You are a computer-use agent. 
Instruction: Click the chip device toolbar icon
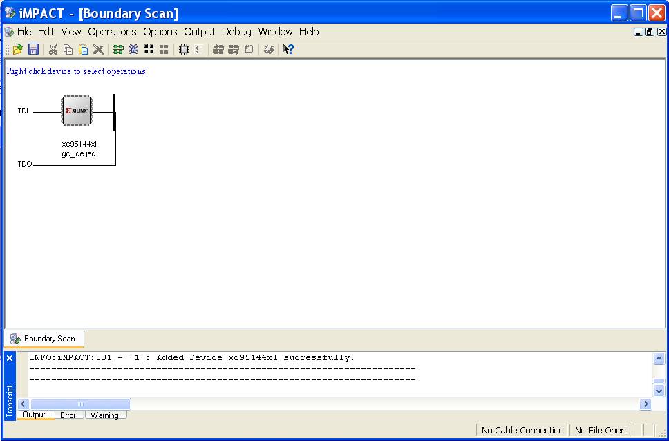[184, 50]
